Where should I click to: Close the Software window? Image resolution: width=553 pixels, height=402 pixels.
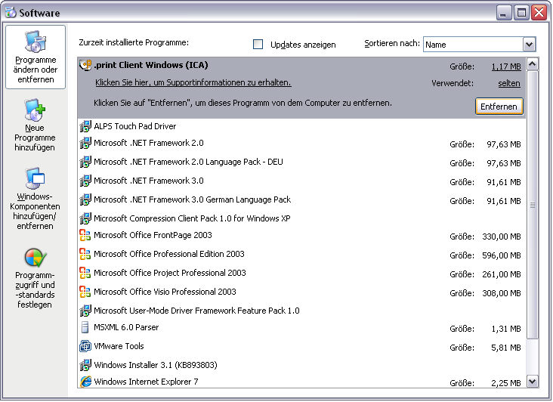tap(539, 13)
